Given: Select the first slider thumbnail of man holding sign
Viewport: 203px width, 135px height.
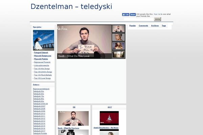Looking at the screenshot, I should pyautogui.click(x=118, y=29).
